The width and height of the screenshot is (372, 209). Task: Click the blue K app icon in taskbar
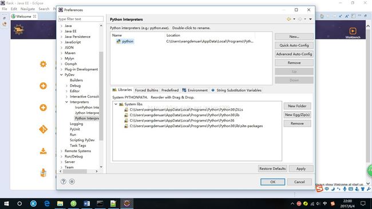tap(33, 203)
